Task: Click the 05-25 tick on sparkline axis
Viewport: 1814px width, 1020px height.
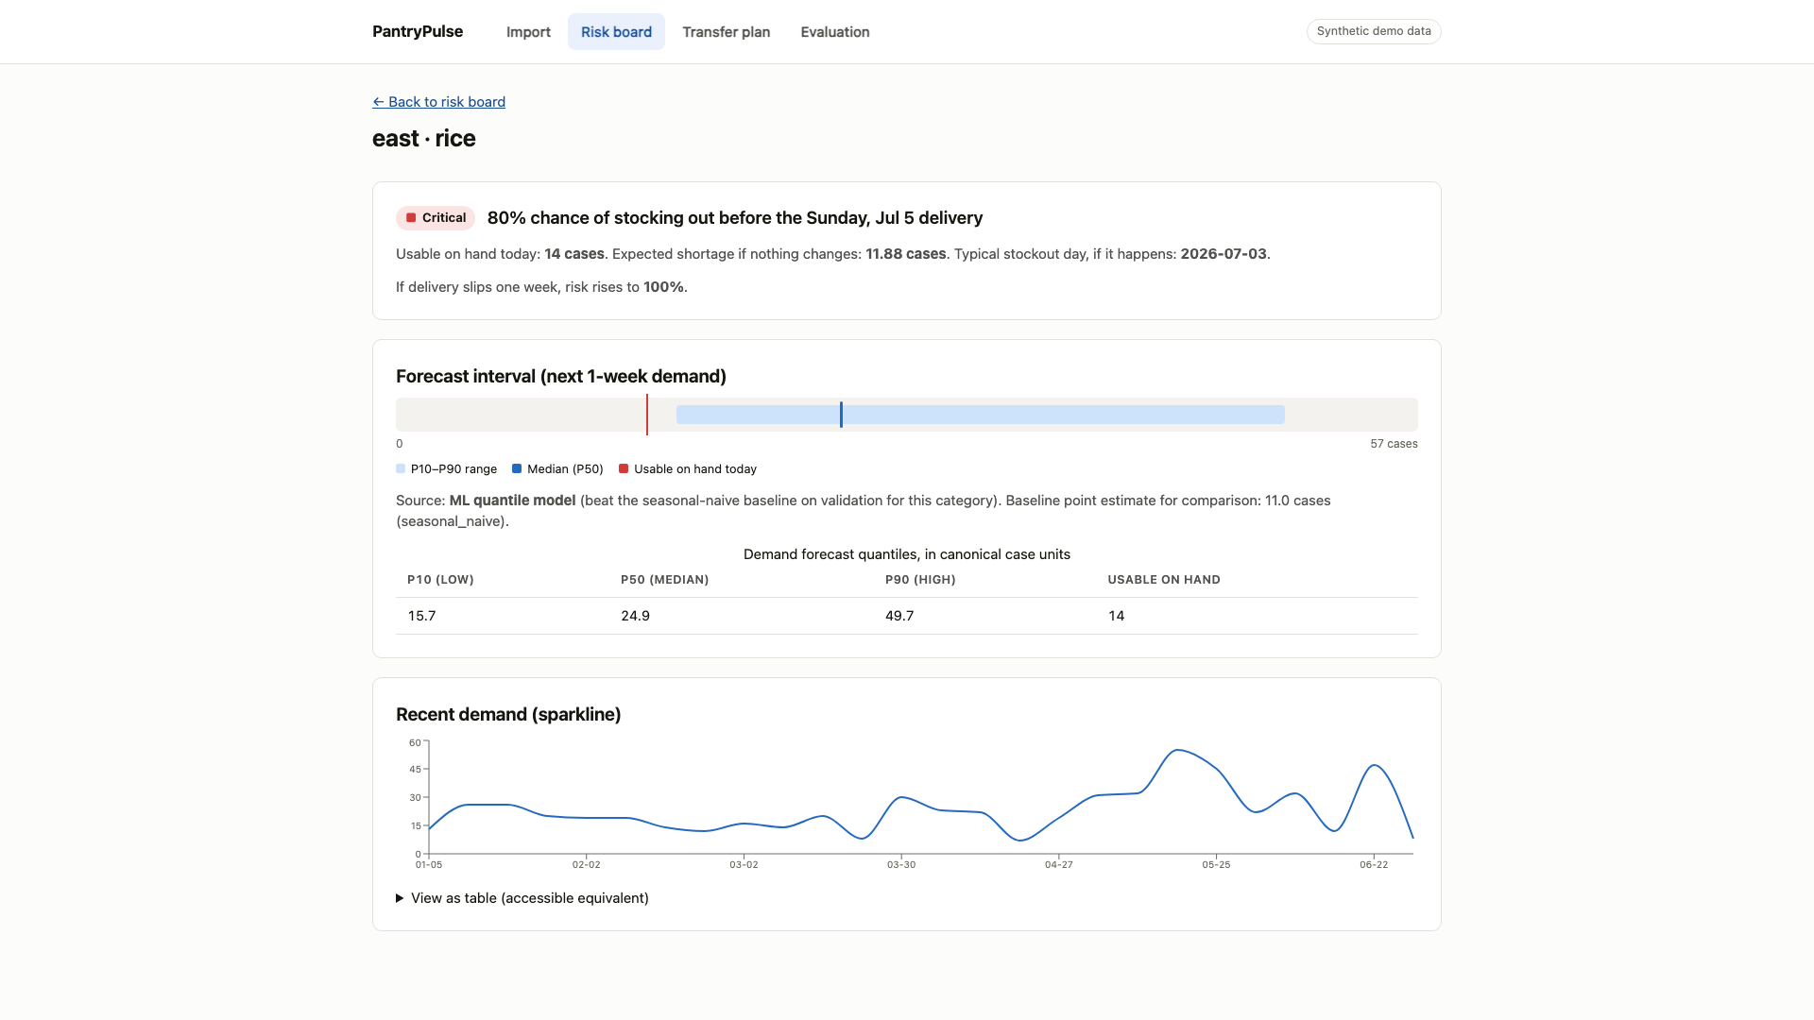Action: tap(1216, 864)
